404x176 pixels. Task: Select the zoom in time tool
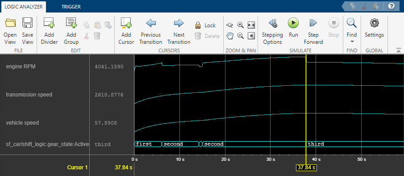point(229,25)
